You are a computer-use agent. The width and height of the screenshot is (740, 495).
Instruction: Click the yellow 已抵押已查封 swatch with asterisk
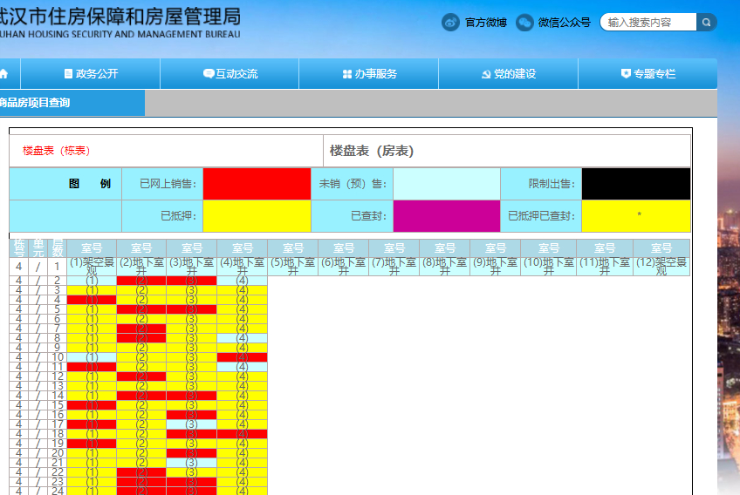(635, 216)
